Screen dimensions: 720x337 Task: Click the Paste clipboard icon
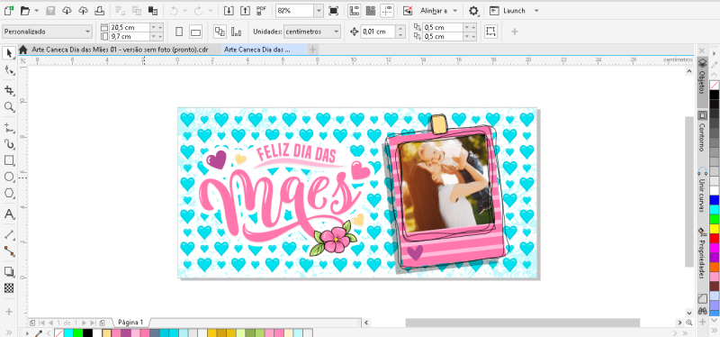153,10
